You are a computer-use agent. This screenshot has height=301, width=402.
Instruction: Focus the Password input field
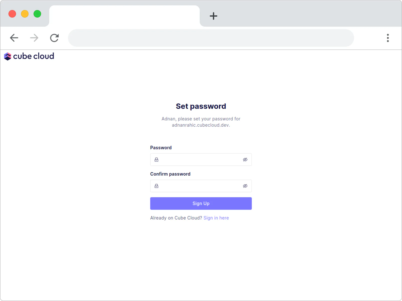(201, 160)
